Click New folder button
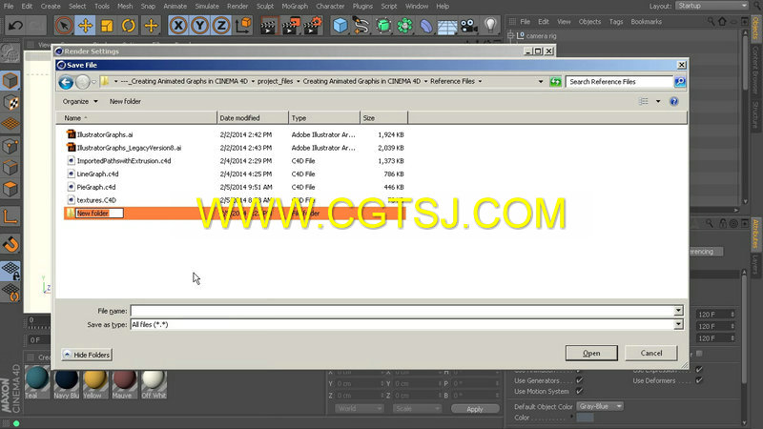The width and height of the screenshot is (763, 429). pyautogui.click(x=125, y=101)
